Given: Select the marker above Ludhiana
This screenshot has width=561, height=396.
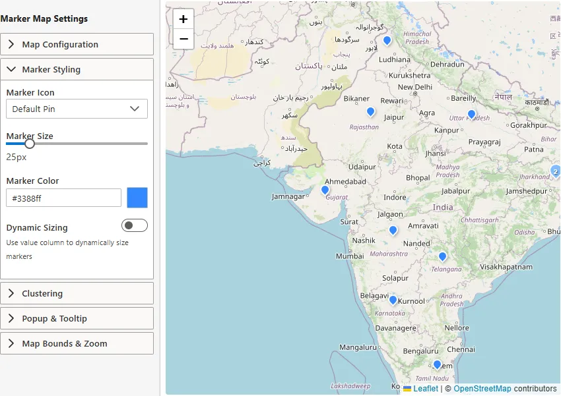Looking at the screenshot, I should click(387, 40).
